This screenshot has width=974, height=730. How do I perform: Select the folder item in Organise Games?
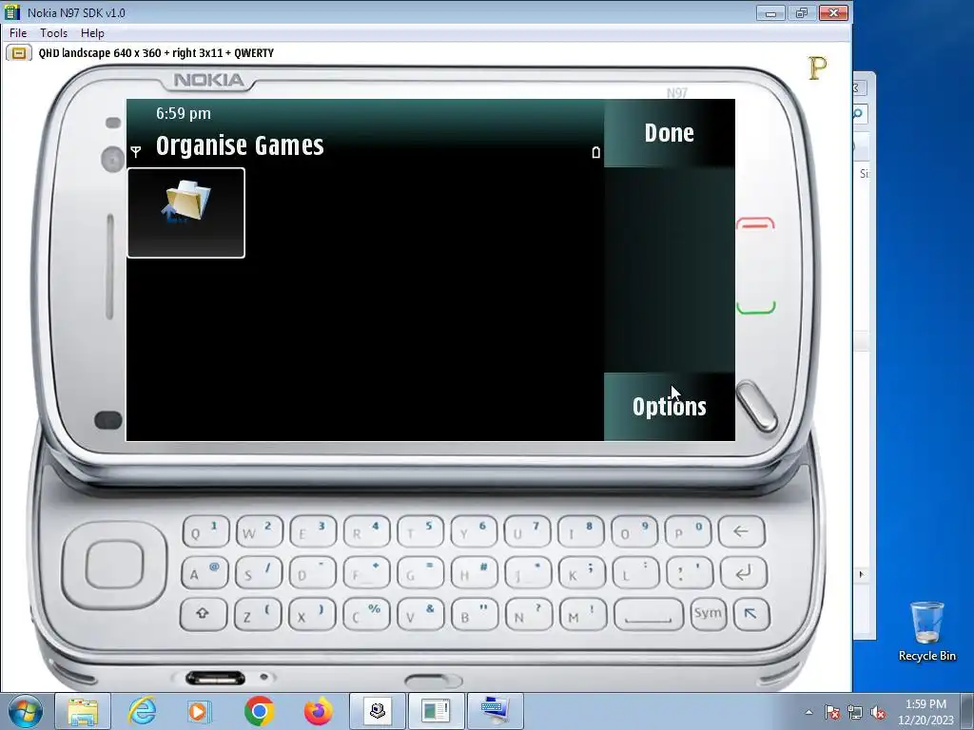click(x=185, y=212)
